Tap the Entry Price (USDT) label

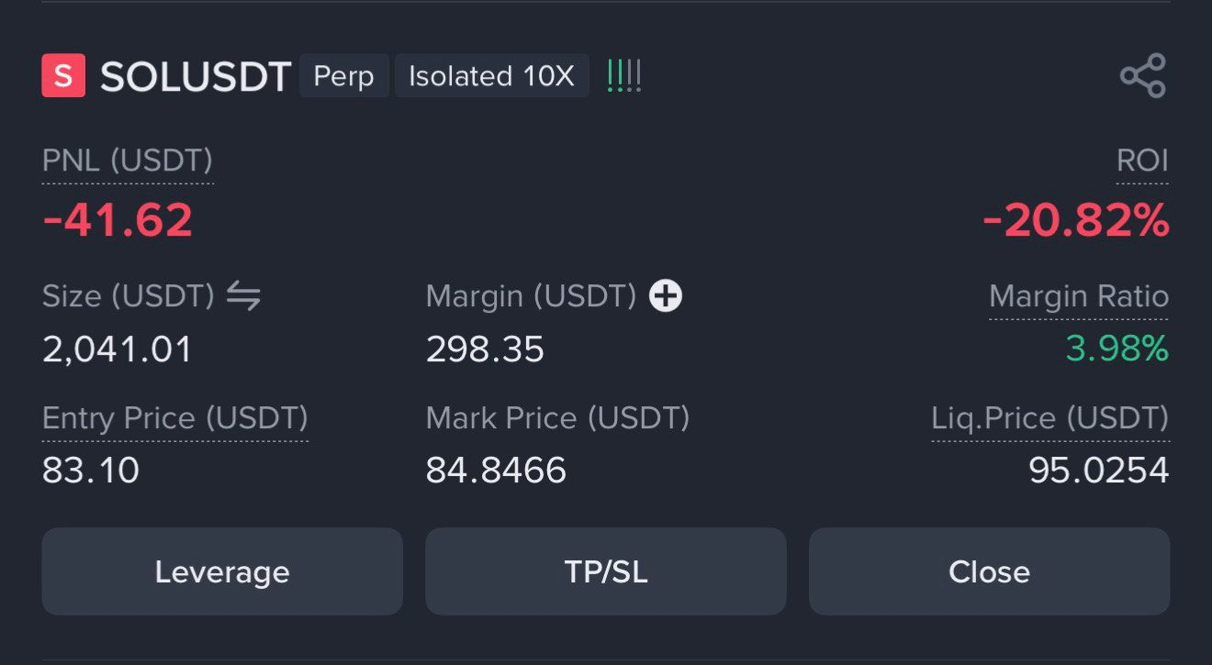(175, 418)
